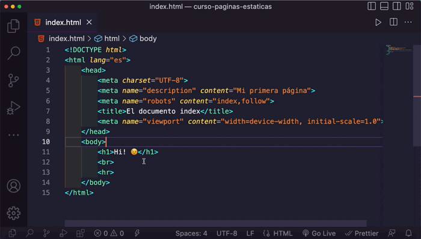The width and height of the screenshot is (421, 239).
Task: Run the file with play button
Action: pos(378,22)
